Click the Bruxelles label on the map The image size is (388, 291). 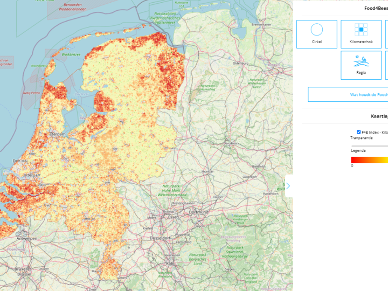point(24,268)
